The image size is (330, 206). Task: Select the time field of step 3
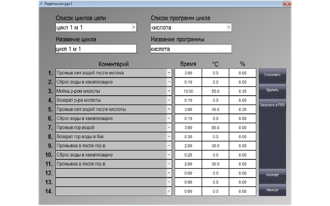click(x=188, y=91)
